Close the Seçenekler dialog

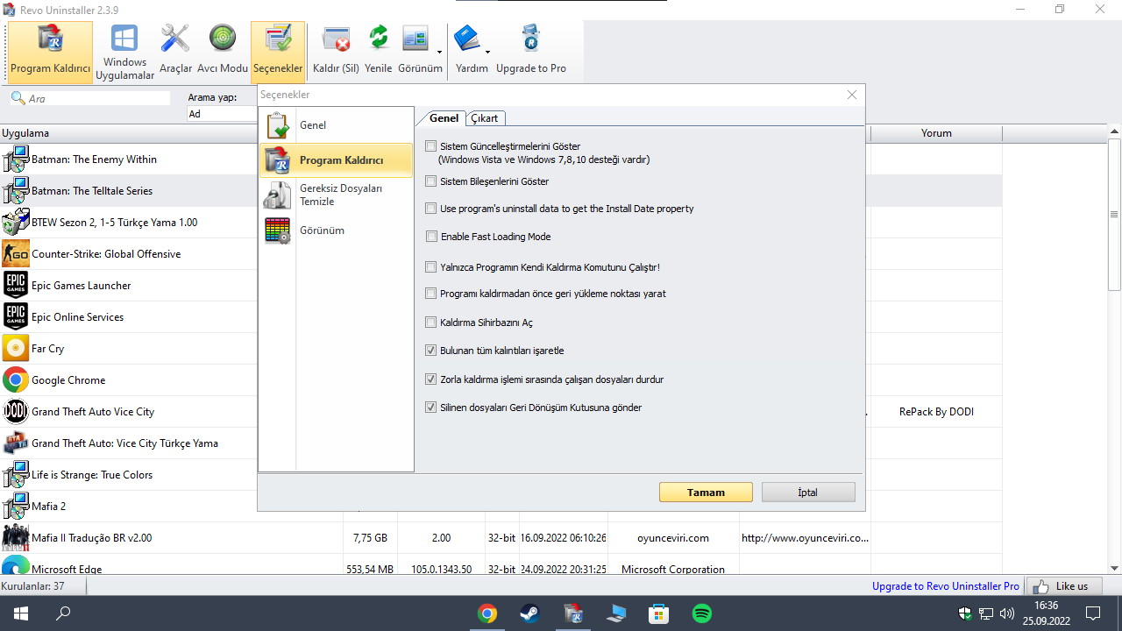coord(851,95)
